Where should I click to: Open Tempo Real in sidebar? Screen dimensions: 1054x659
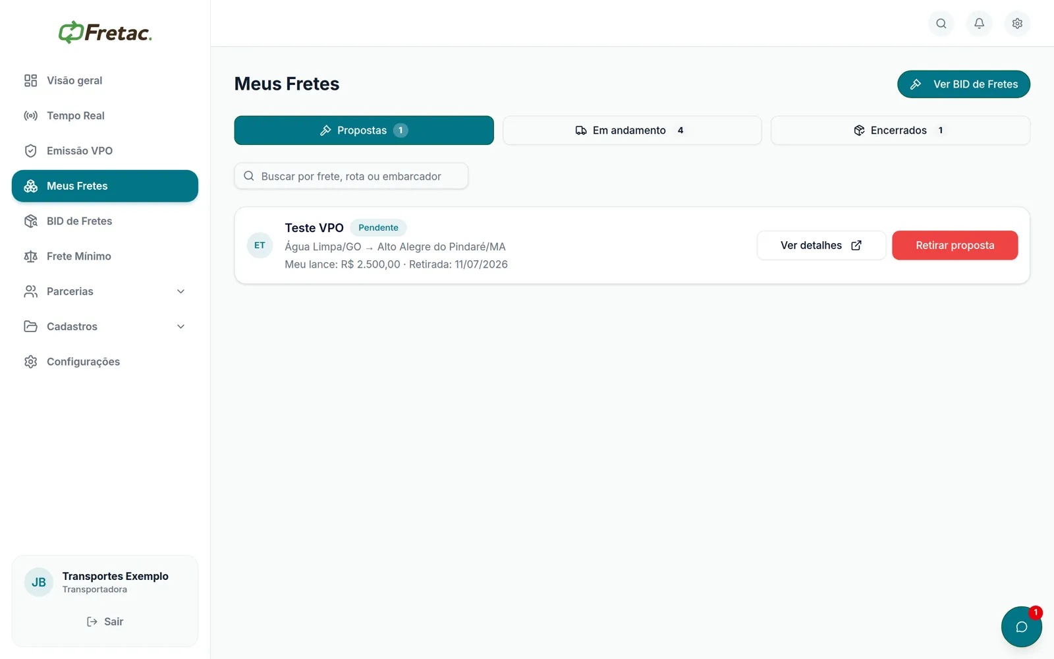105,115
